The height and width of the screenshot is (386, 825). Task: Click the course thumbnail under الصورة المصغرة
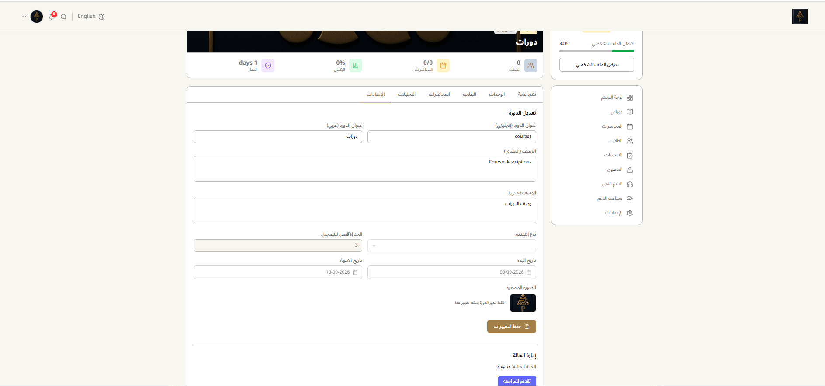pos(523,303)
